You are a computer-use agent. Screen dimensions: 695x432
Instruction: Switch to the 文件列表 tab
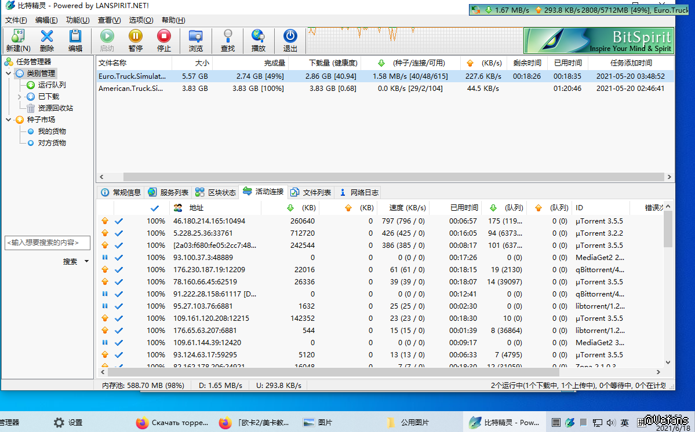pos(311,192)
